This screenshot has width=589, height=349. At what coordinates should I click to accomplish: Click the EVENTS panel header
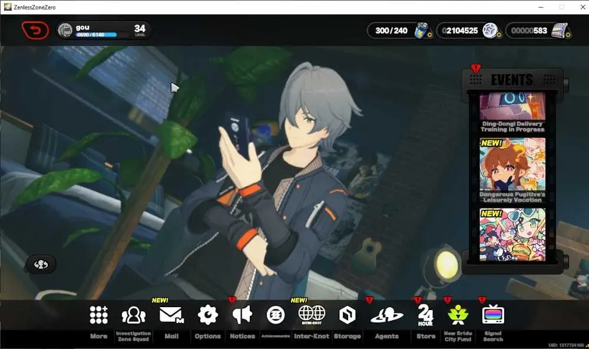(512, 80)
